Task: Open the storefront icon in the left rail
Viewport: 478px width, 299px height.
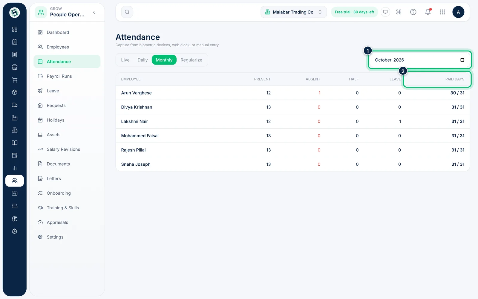Action: pos(14,67)
